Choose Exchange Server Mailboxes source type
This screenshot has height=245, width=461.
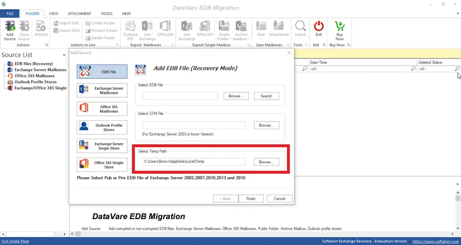[x=102, y=90]
